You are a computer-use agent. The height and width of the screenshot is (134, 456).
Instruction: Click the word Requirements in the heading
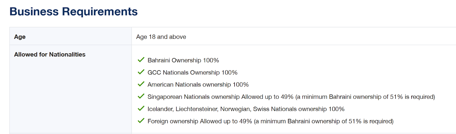[x=100, y=12]
